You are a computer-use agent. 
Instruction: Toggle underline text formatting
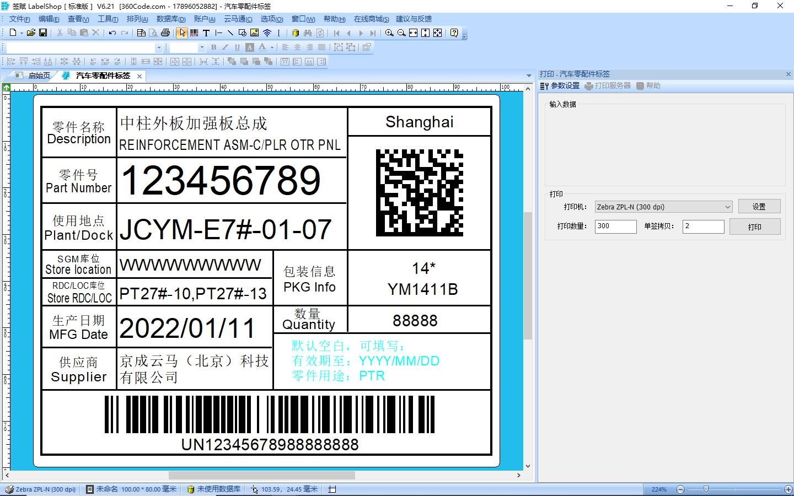click(237, 47)
